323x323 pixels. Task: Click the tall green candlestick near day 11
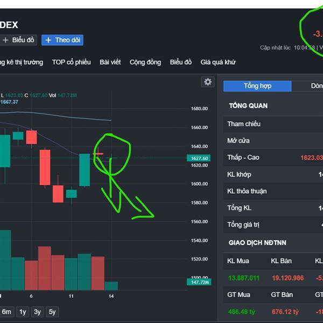(x=85, y=170)
